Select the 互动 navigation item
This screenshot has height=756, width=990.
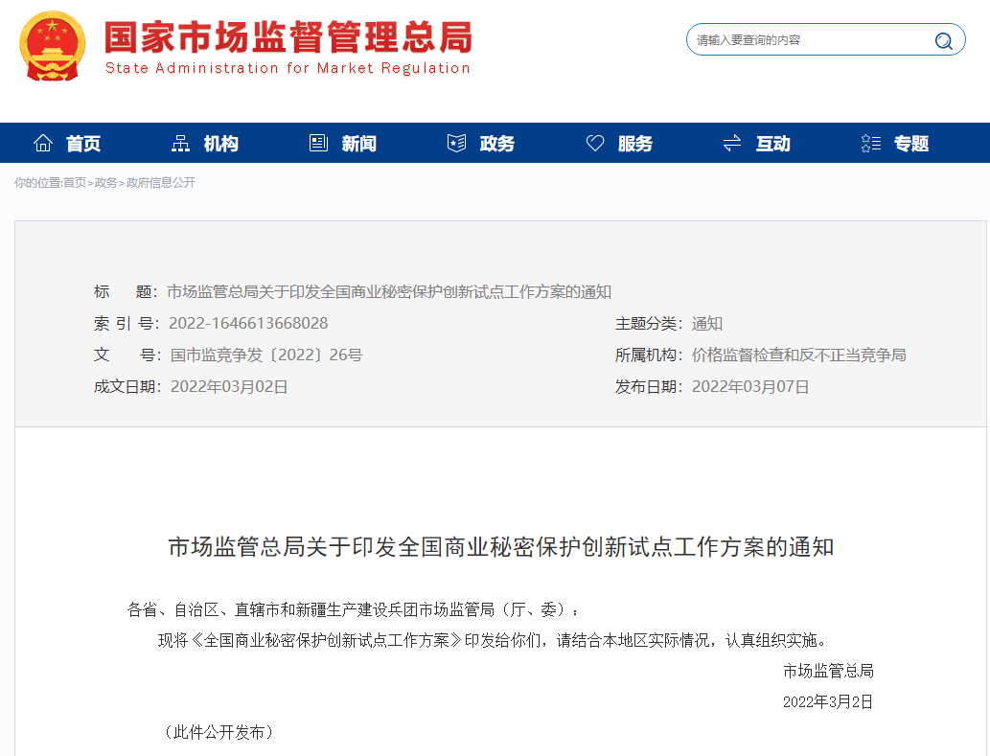(x=773, y=144)
